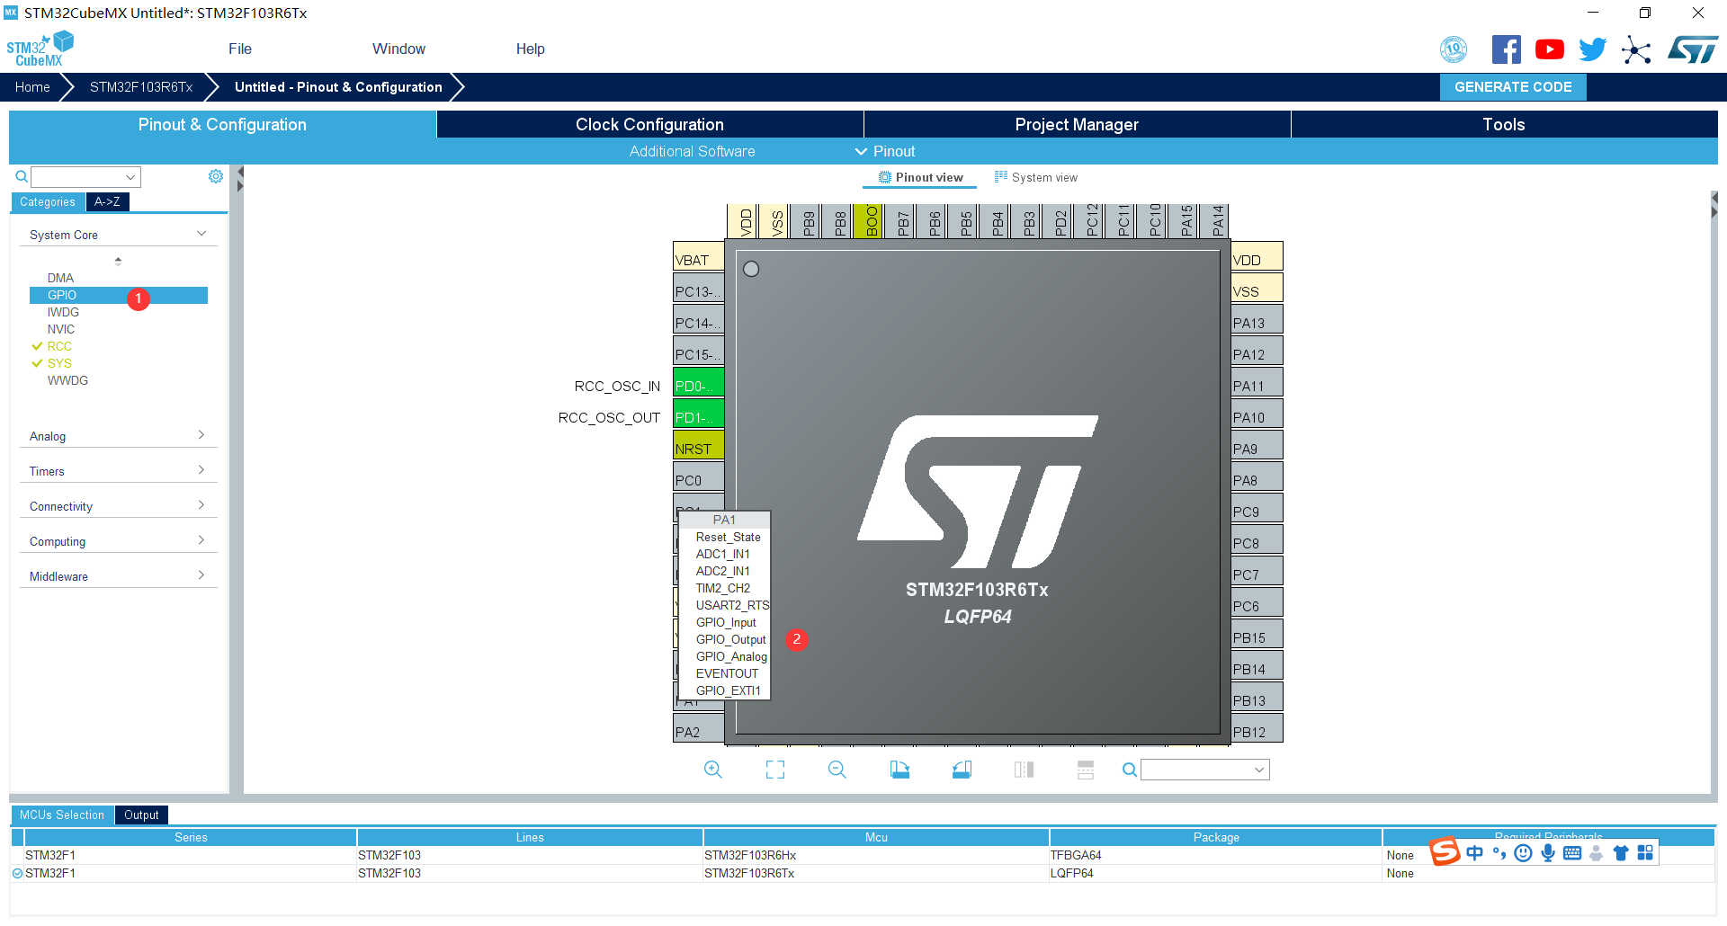Toggle the Sogou punctuation mode

(1499, 853)
